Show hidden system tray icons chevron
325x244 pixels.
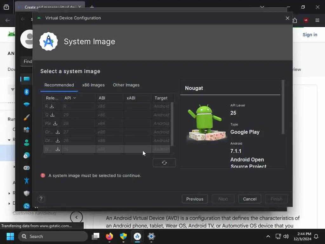click(x=268, y=236)
